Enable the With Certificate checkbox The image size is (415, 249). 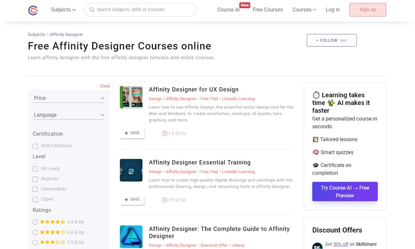tap(35, 146)
